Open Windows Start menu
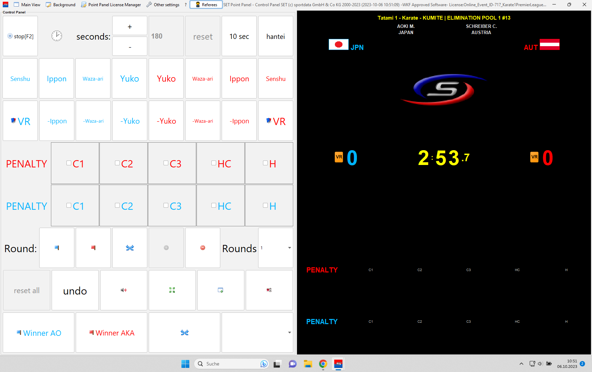Screen dimensions: 592x372 click(185, 364)
